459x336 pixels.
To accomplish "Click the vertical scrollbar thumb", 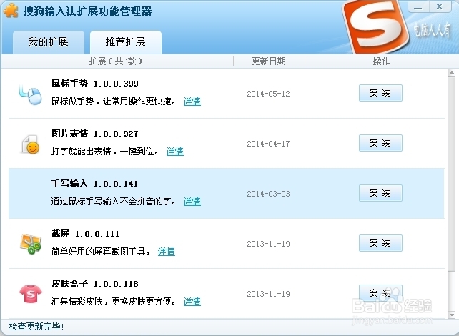I will pos(451,173).
